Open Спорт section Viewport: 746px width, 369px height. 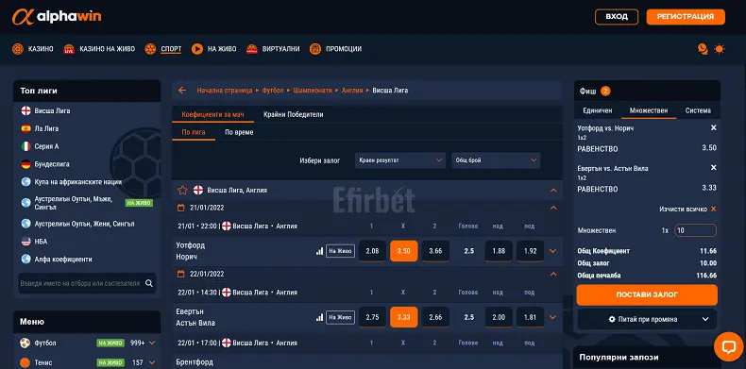163,49
